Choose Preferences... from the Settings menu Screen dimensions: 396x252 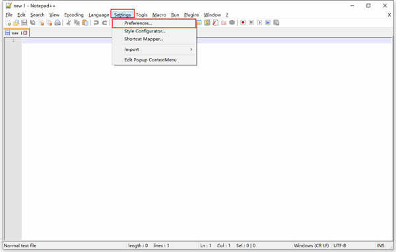(x=154, y=23)
